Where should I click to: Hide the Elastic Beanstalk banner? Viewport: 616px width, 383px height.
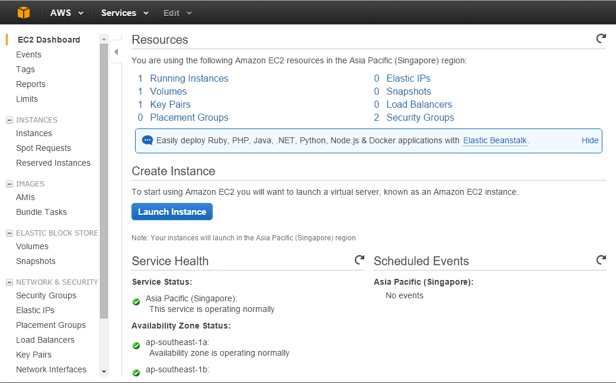[590, 141]
